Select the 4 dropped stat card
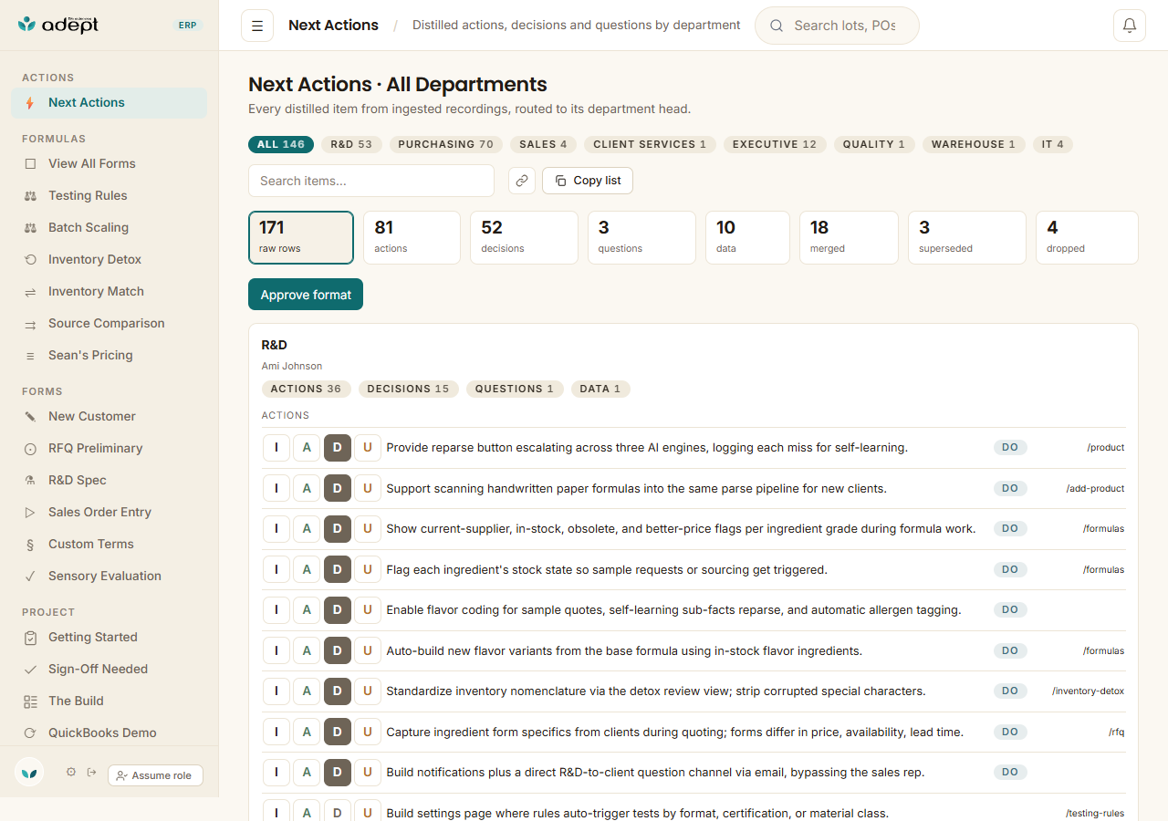The width and height of the screenshot is (1168, 821). (1087, 237)
